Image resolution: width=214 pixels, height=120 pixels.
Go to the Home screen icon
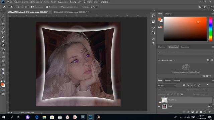pyautogui.click(x=4, y=7)
